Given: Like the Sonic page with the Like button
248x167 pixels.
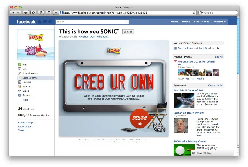Looking at the screenshot, I should [x=128, y=32].
